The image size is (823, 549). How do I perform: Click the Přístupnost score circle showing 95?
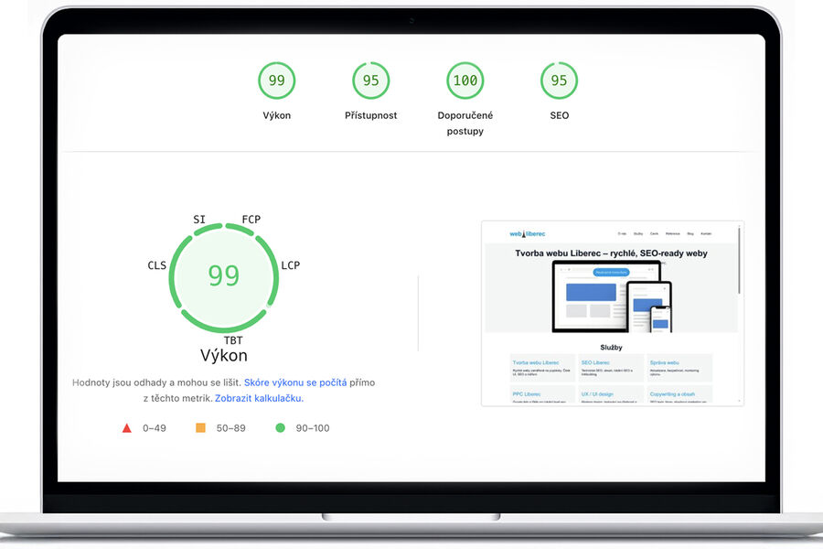[370, 81]
